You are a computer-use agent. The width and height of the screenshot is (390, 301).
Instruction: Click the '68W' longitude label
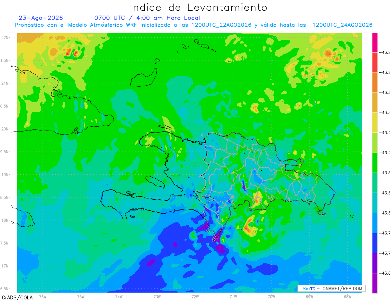coord(347,296)
